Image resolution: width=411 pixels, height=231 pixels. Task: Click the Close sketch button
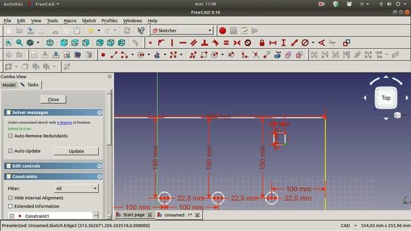(53, 99)
